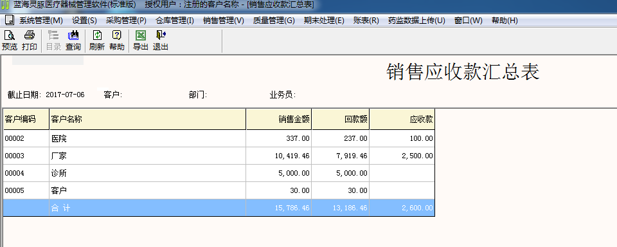617x247 pixels.
Task: Click the 业务员 filter label
Action: (283, 95)
